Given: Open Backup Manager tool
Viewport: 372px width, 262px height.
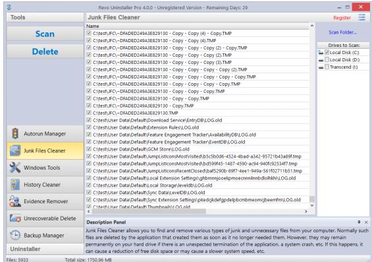Looking at the screenshot, I should tap(45, 236).
